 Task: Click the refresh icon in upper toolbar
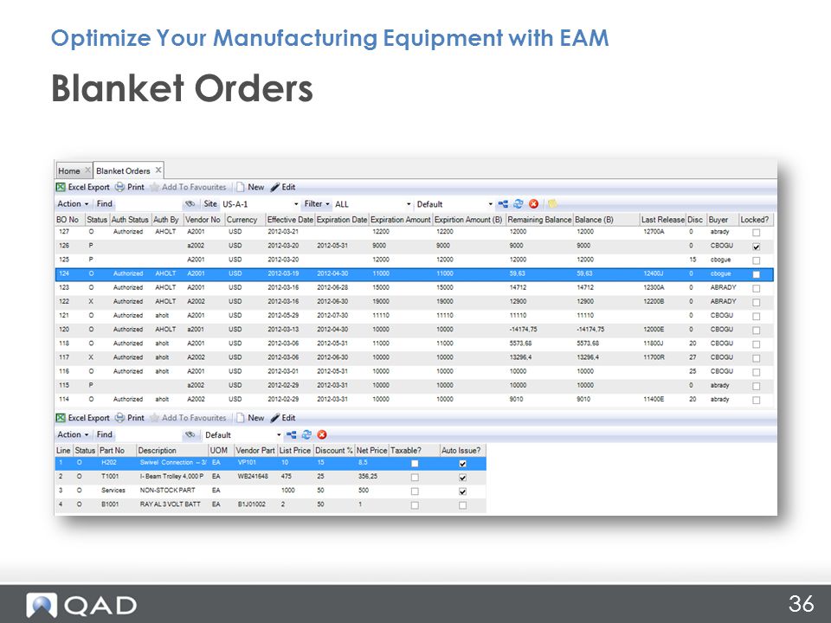(519, 204)
